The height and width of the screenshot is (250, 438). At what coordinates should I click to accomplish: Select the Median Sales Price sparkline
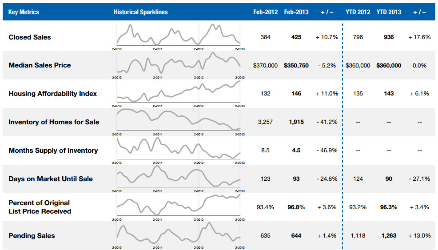(x=178, y=63)
